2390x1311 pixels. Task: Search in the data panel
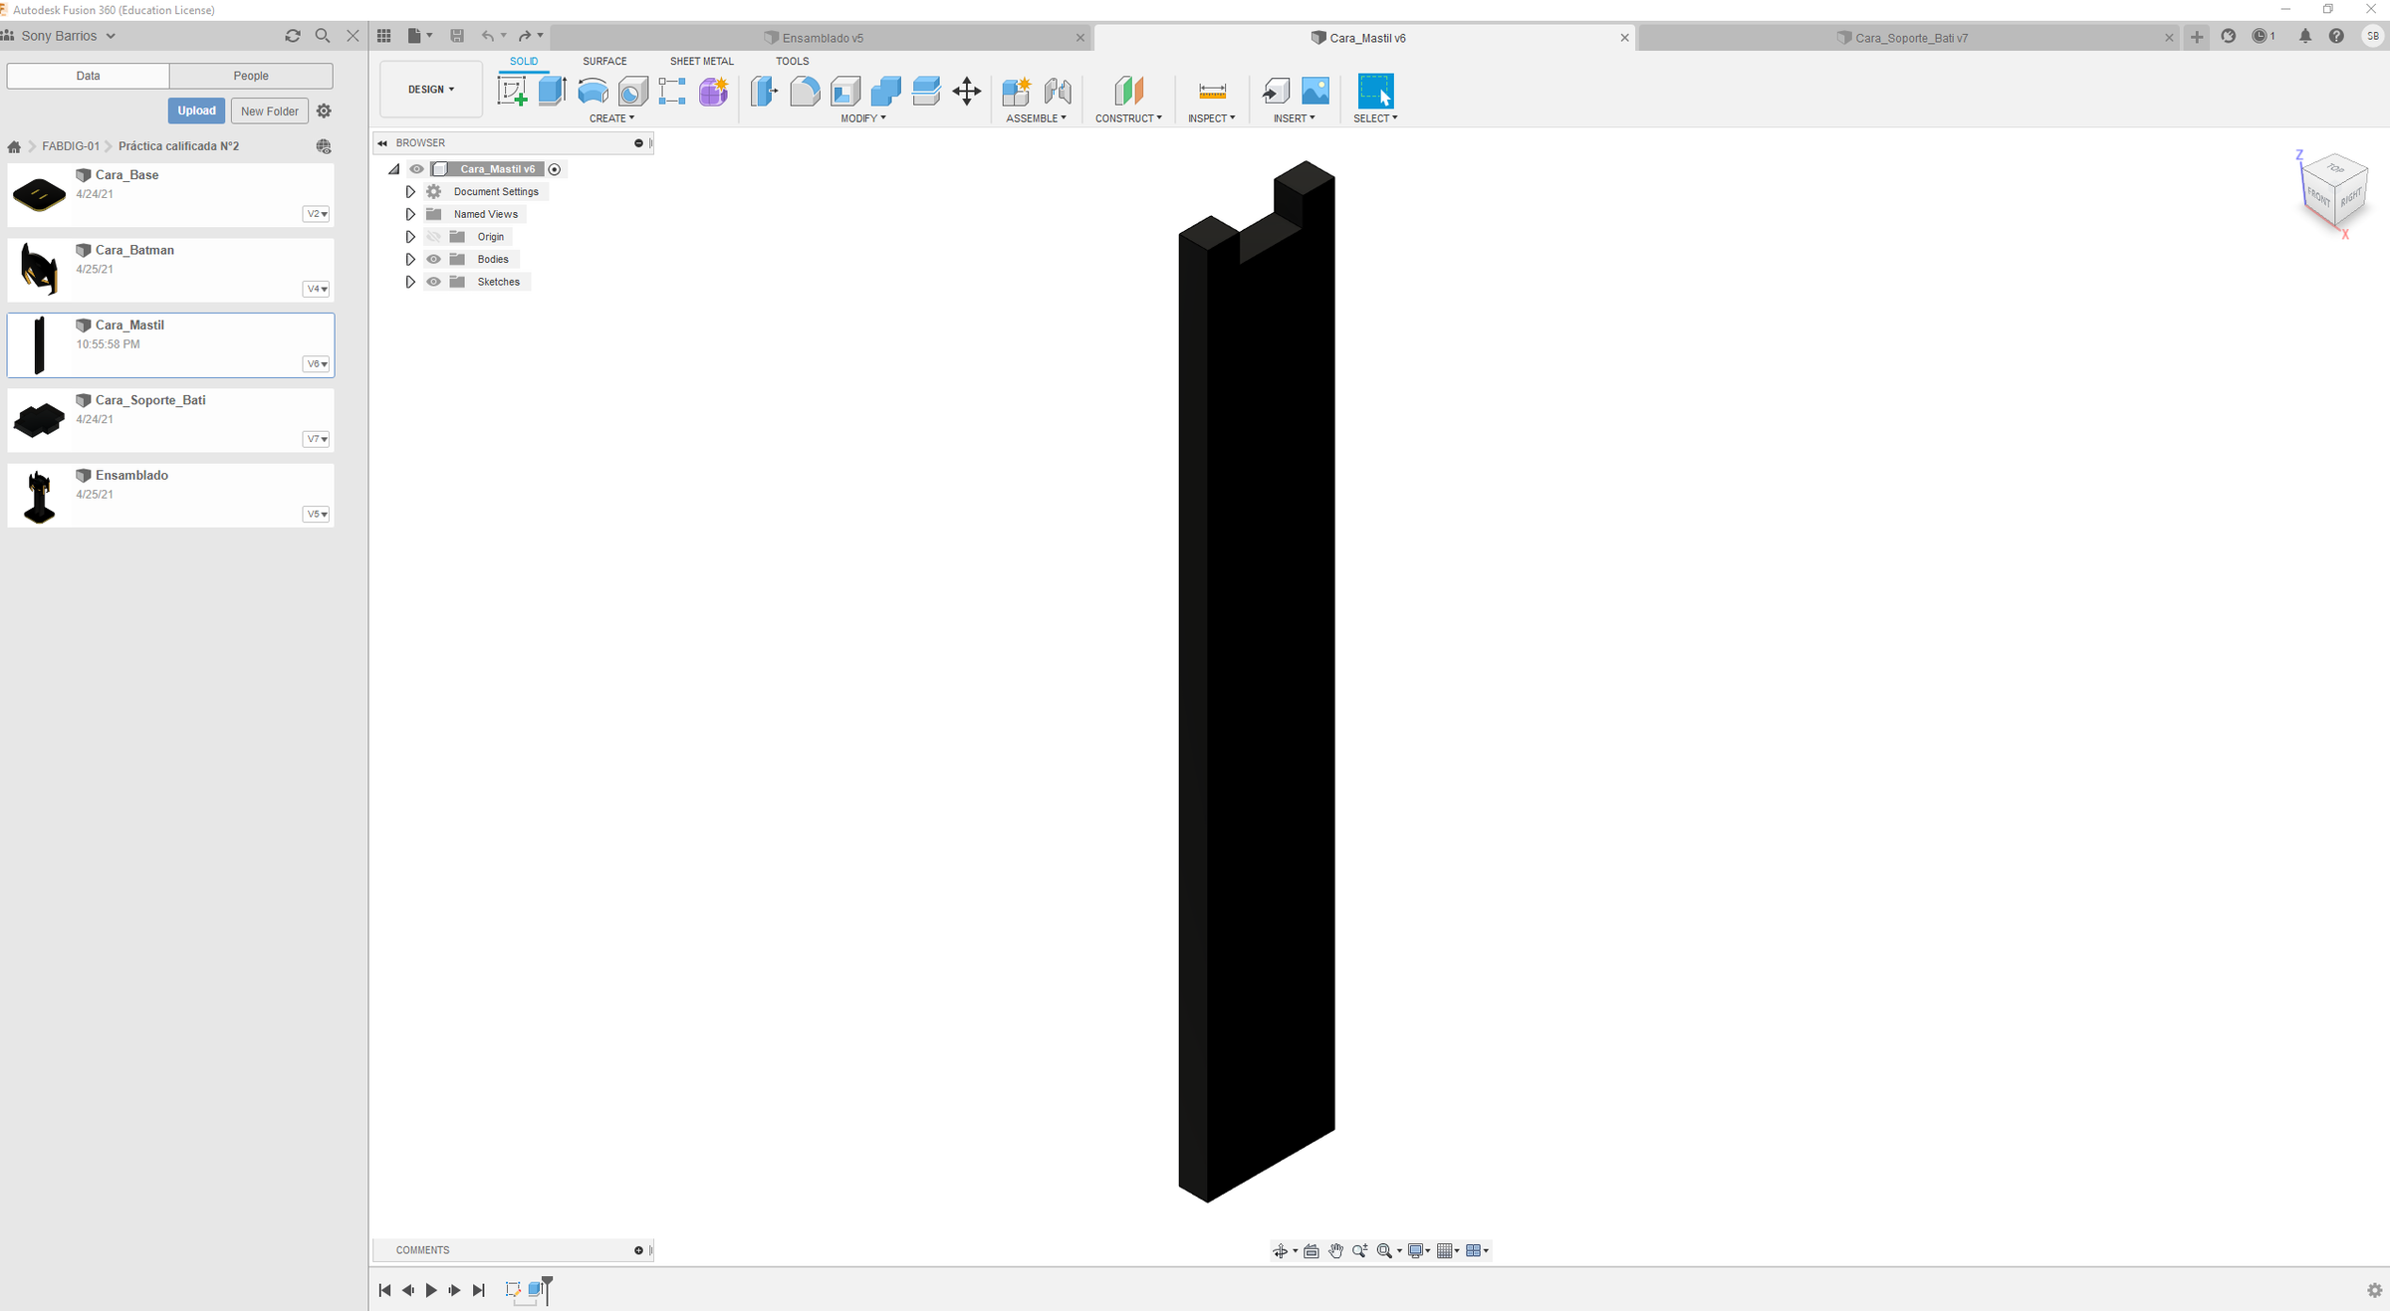coord(323,36)
